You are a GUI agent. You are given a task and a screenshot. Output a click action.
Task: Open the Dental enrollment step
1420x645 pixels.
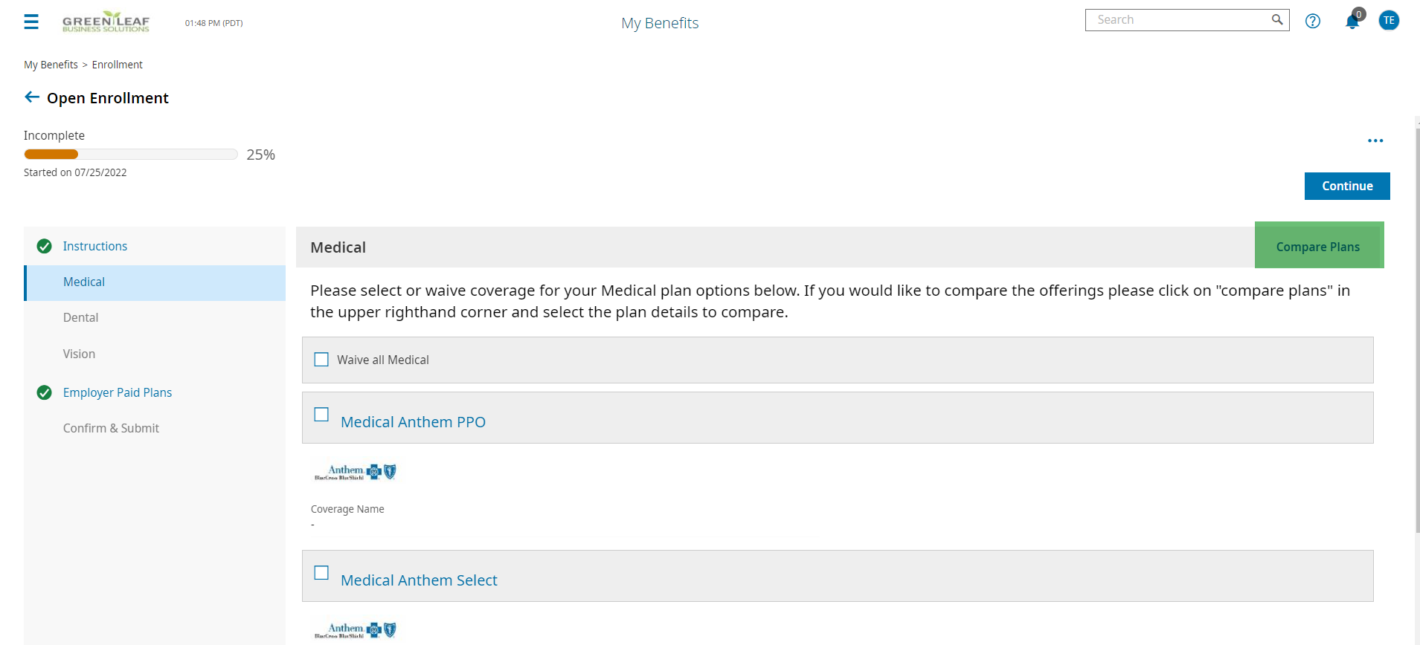(80, 317)
